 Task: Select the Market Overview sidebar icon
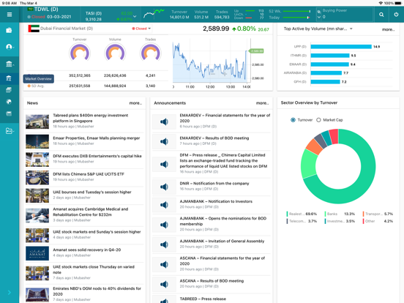tap(9, 78)
